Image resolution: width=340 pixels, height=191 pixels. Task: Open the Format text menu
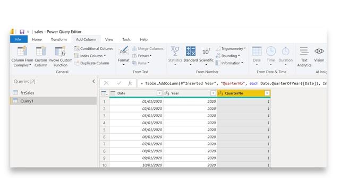click(x=124, y=56)
